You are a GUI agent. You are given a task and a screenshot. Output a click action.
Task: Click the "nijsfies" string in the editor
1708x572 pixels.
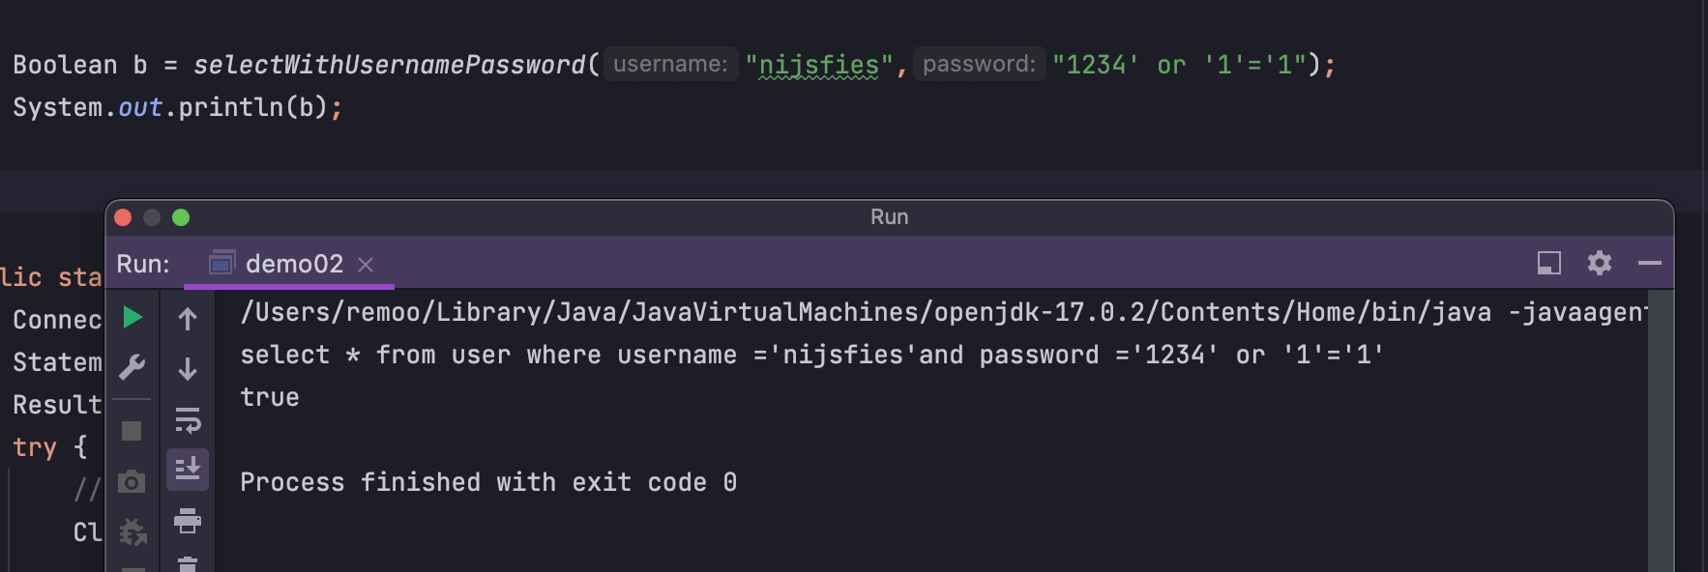coord(818,65)
